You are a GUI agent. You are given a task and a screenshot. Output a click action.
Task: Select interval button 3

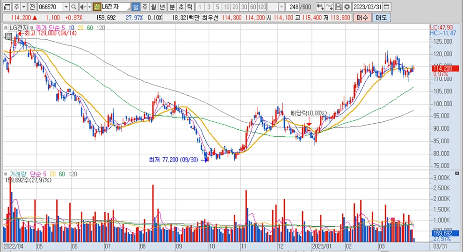(209, 7)
